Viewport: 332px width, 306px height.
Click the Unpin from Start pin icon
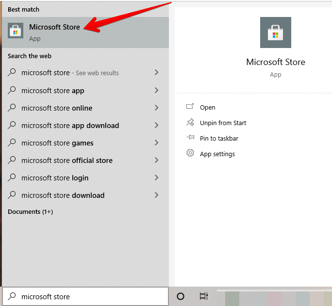pyautogui.click(x=190, y=122)
